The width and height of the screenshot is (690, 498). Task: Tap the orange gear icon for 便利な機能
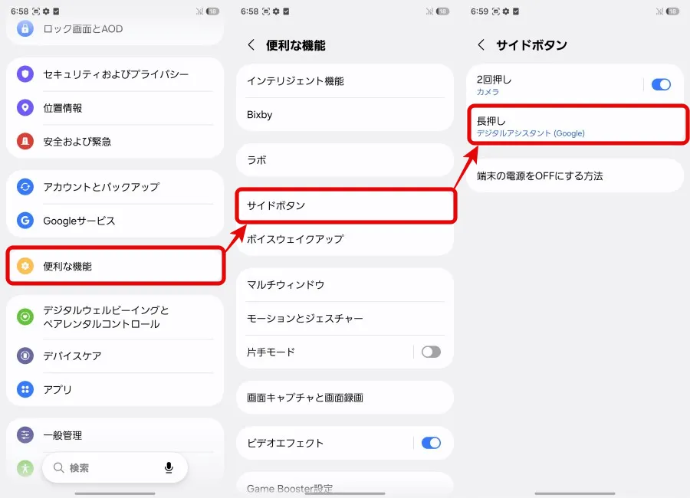(25, 266)
